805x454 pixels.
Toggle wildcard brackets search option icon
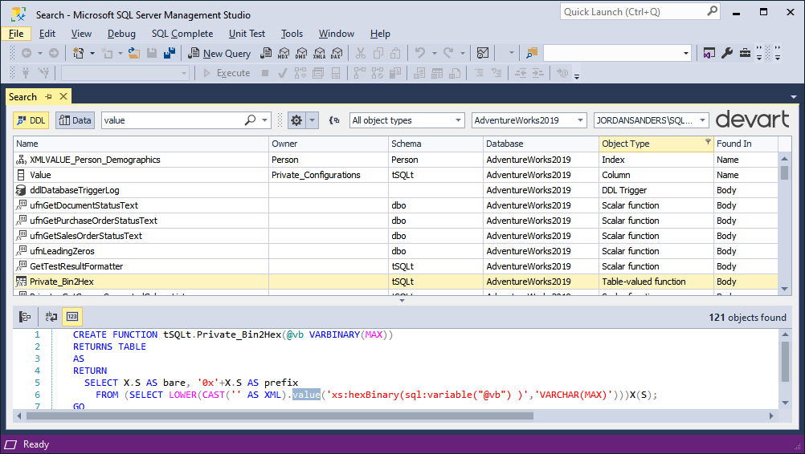click(334, 120)
